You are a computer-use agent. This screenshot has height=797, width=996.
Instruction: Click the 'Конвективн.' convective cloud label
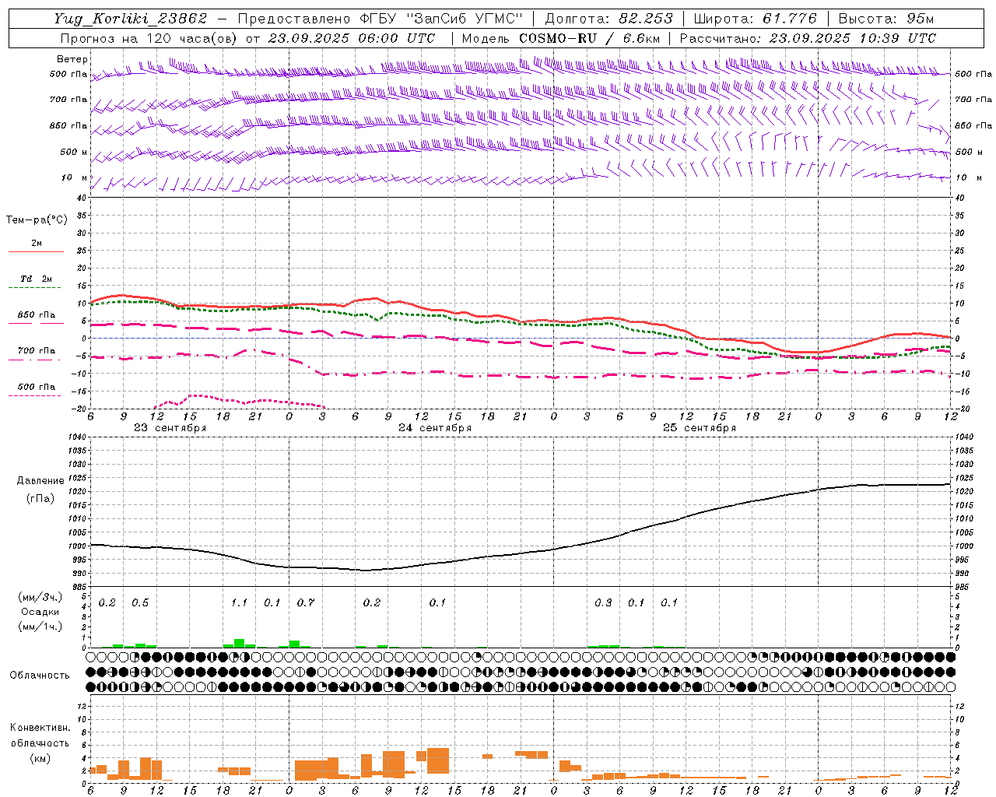coord(40,728)
